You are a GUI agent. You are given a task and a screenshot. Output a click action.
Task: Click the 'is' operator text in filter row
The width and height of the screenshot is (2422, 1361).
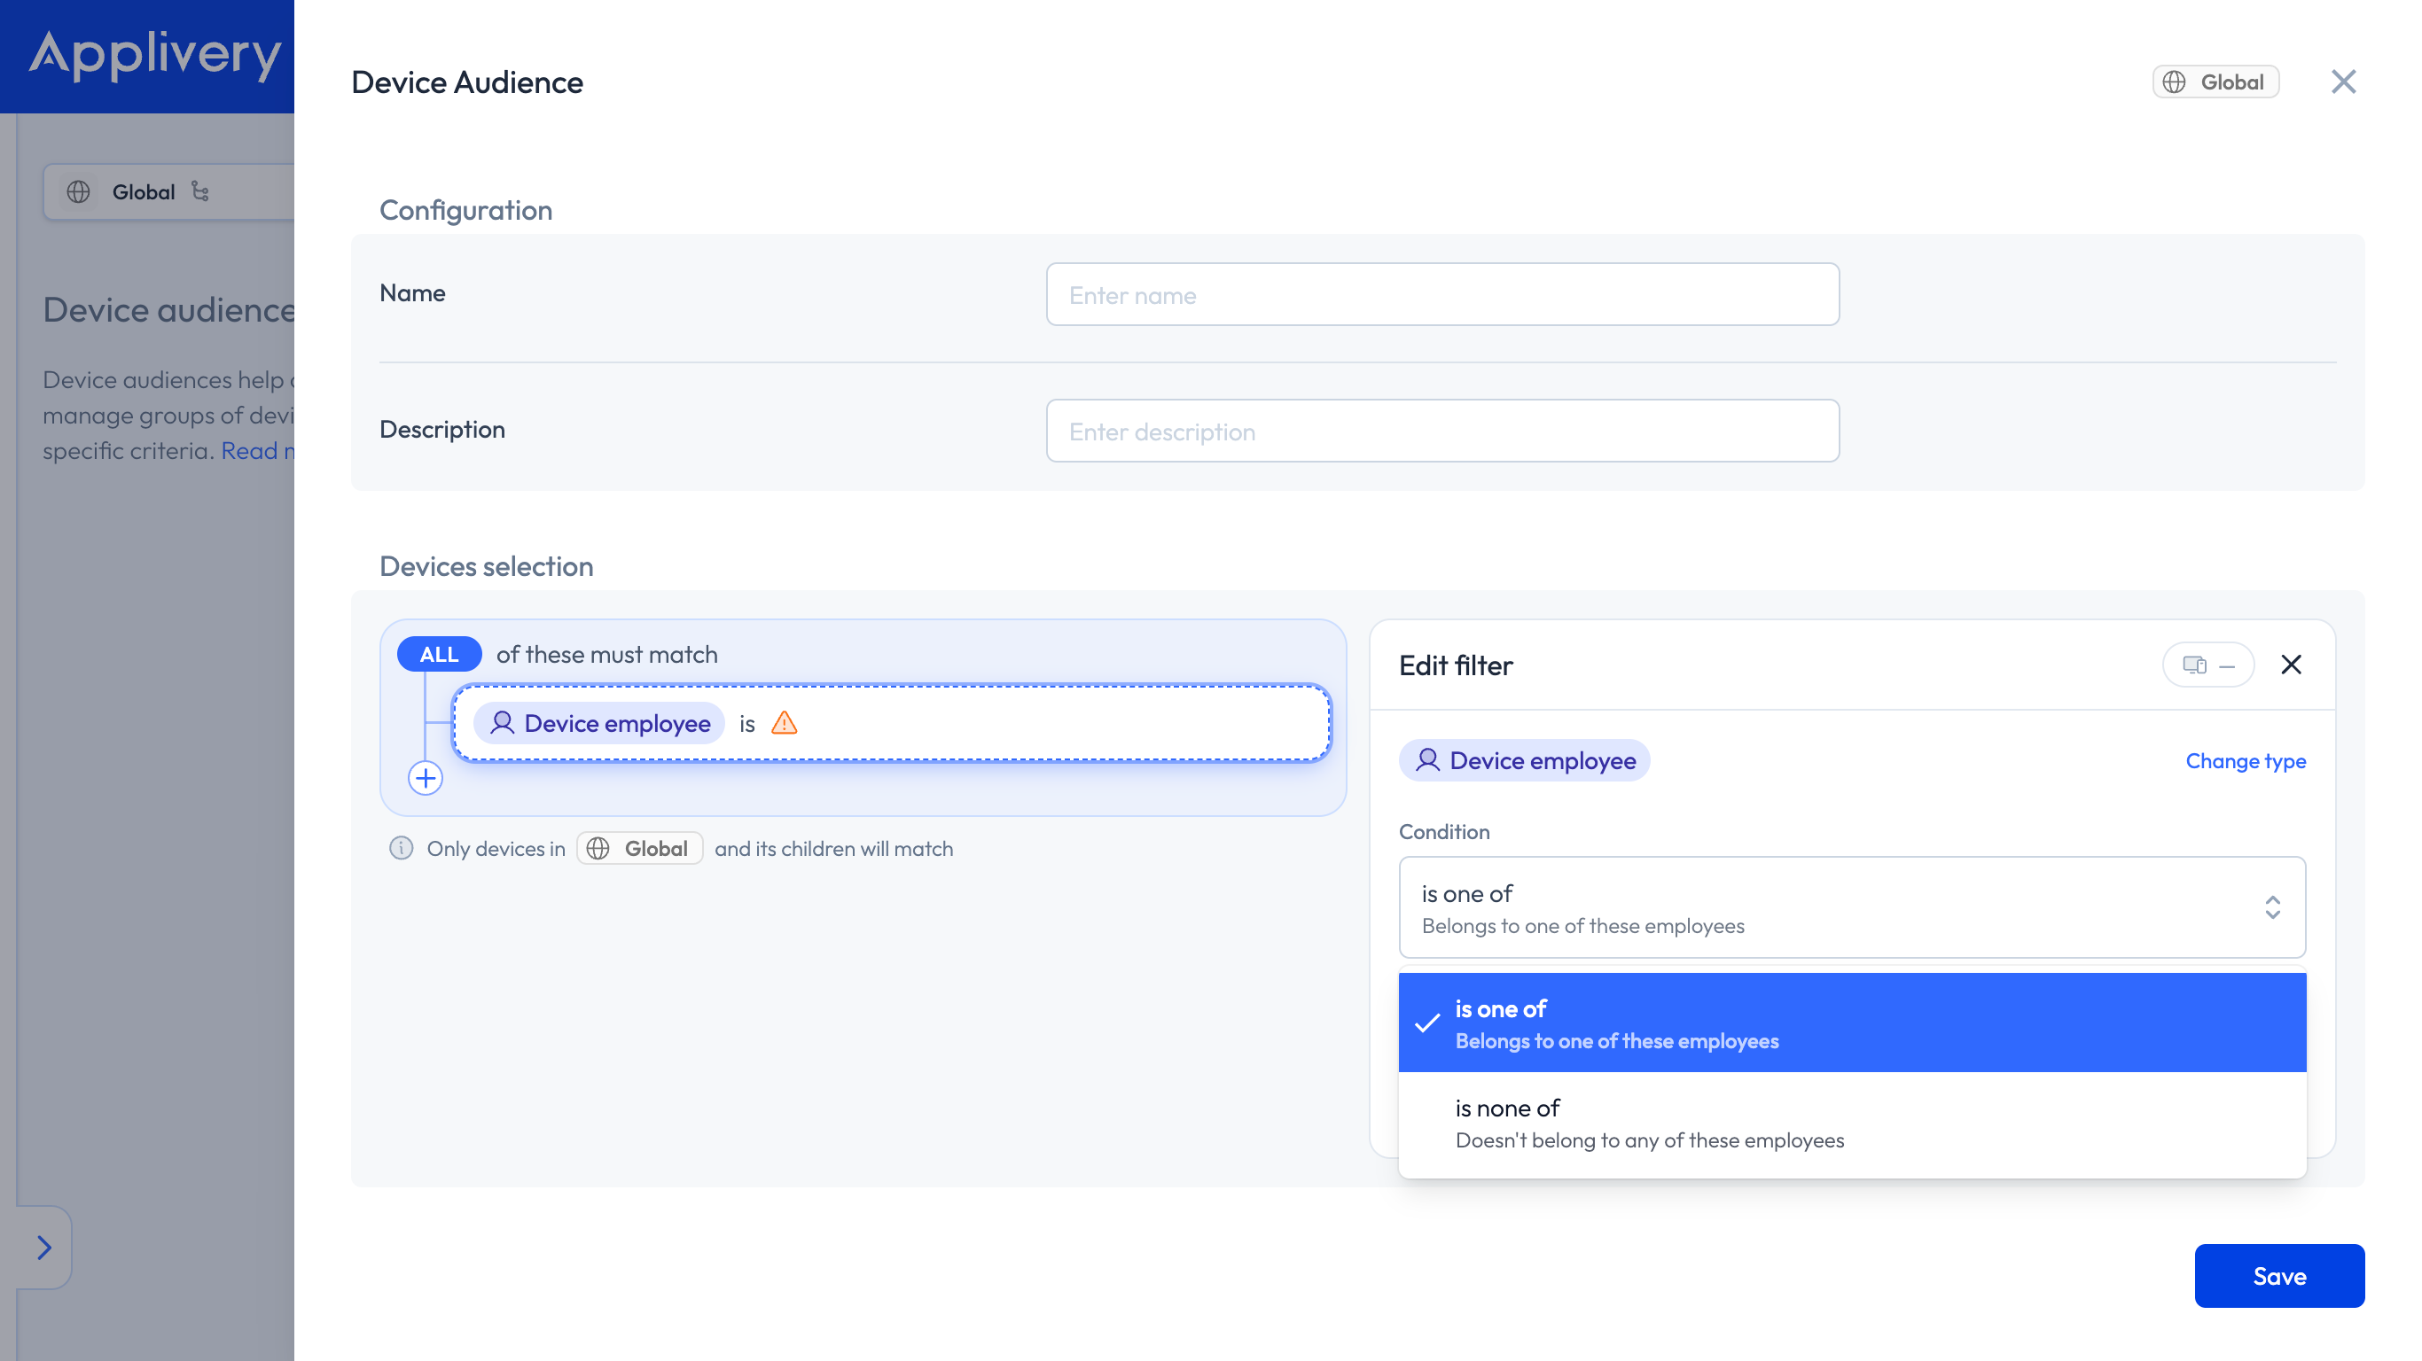coord(746,723)
